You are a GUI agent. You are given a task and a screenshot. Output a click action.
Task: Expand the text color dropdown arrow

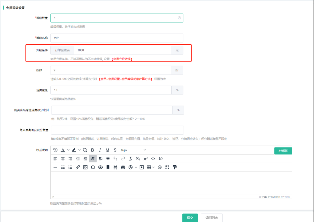point(68,150)
